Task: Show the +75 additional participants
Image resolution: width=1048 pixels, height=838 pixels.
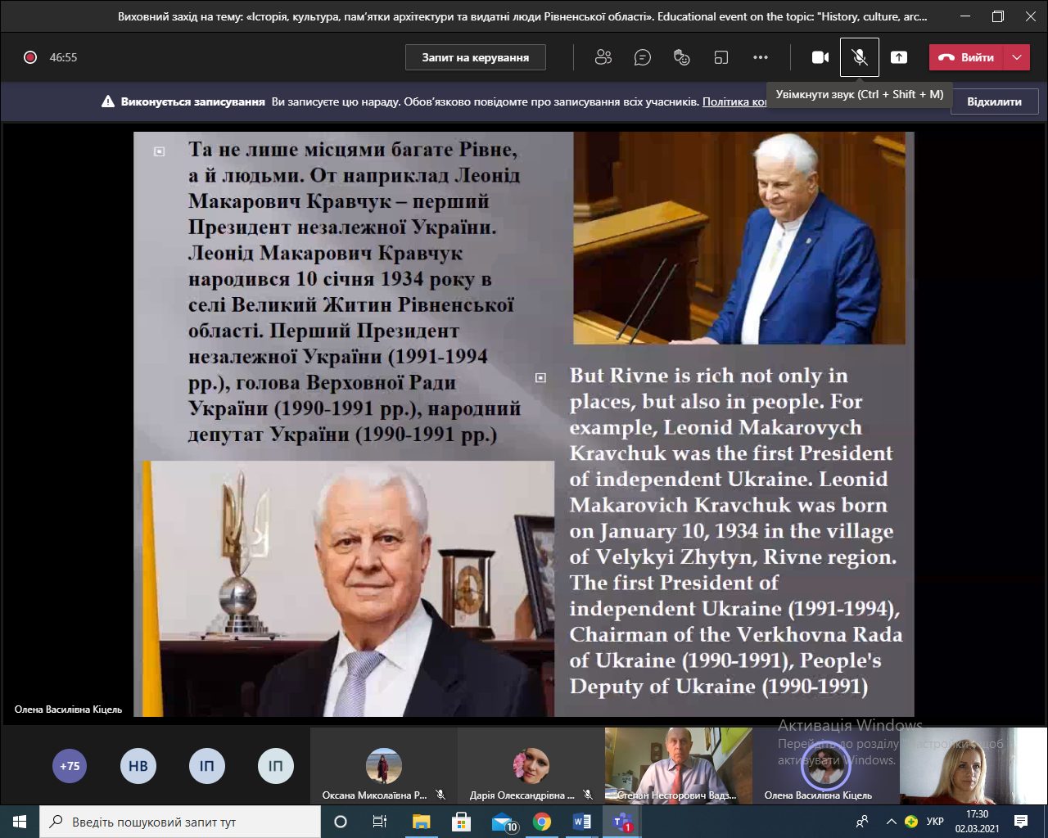Action: click(x=70, y=766)
